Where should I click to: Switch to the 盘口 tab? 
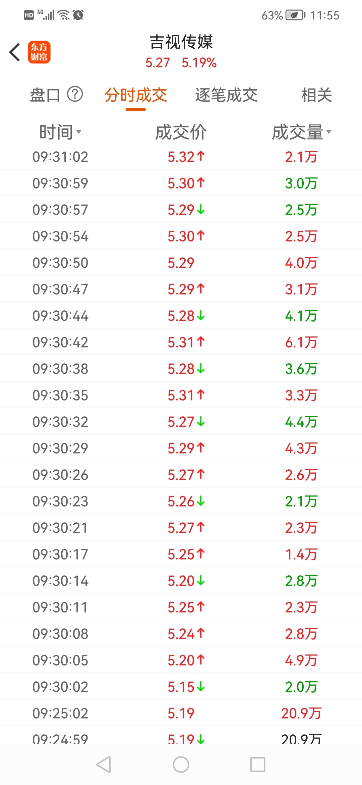click(x=45, y=95)
